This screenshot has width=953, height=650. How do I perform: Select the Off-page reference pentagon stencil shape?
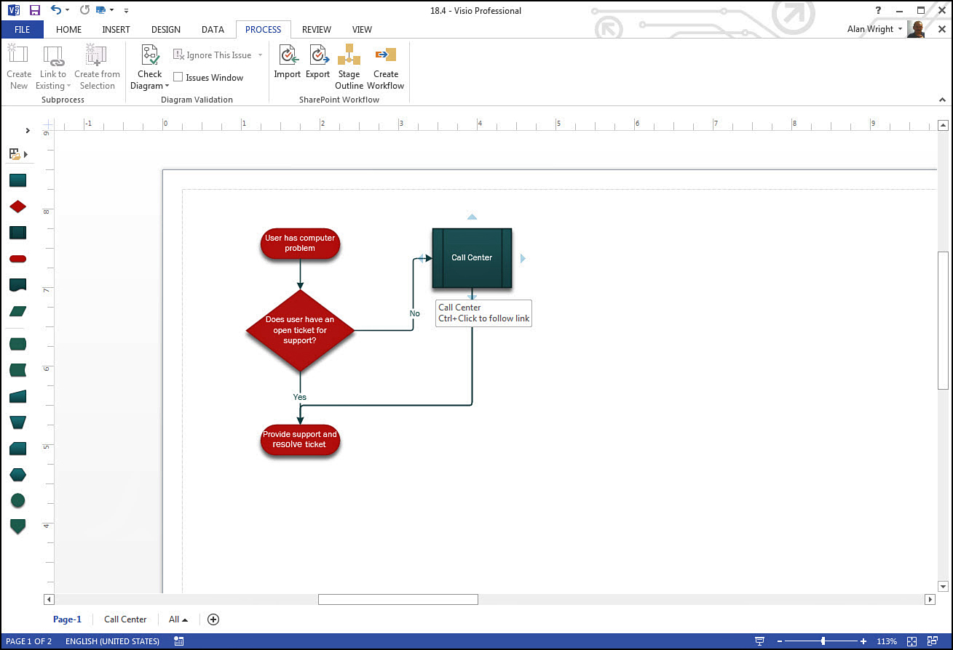(18, 526)
